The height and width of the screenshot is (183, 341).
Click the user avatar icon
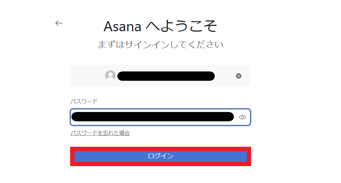110,76
